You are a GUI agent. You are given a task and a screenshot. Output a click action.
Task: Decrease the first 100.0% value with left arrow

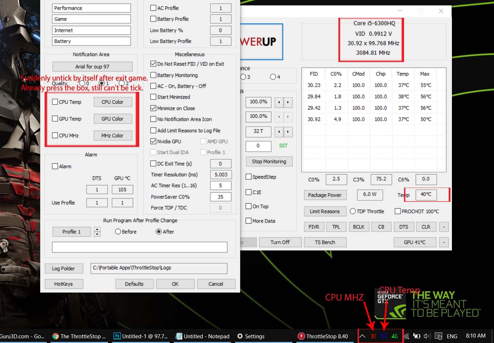tap(279, 102)
